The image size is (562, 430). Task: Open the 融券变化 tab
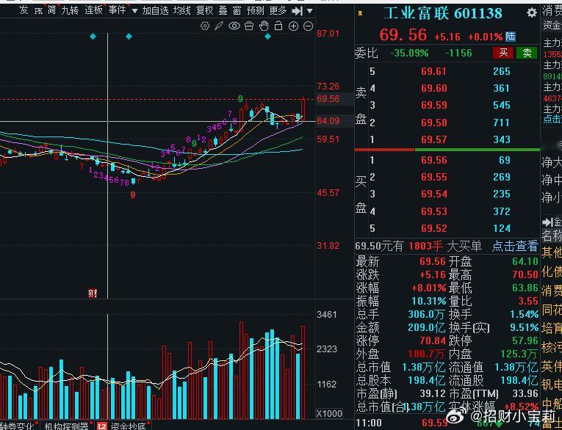pyautogui.click(x=17, y=426)
